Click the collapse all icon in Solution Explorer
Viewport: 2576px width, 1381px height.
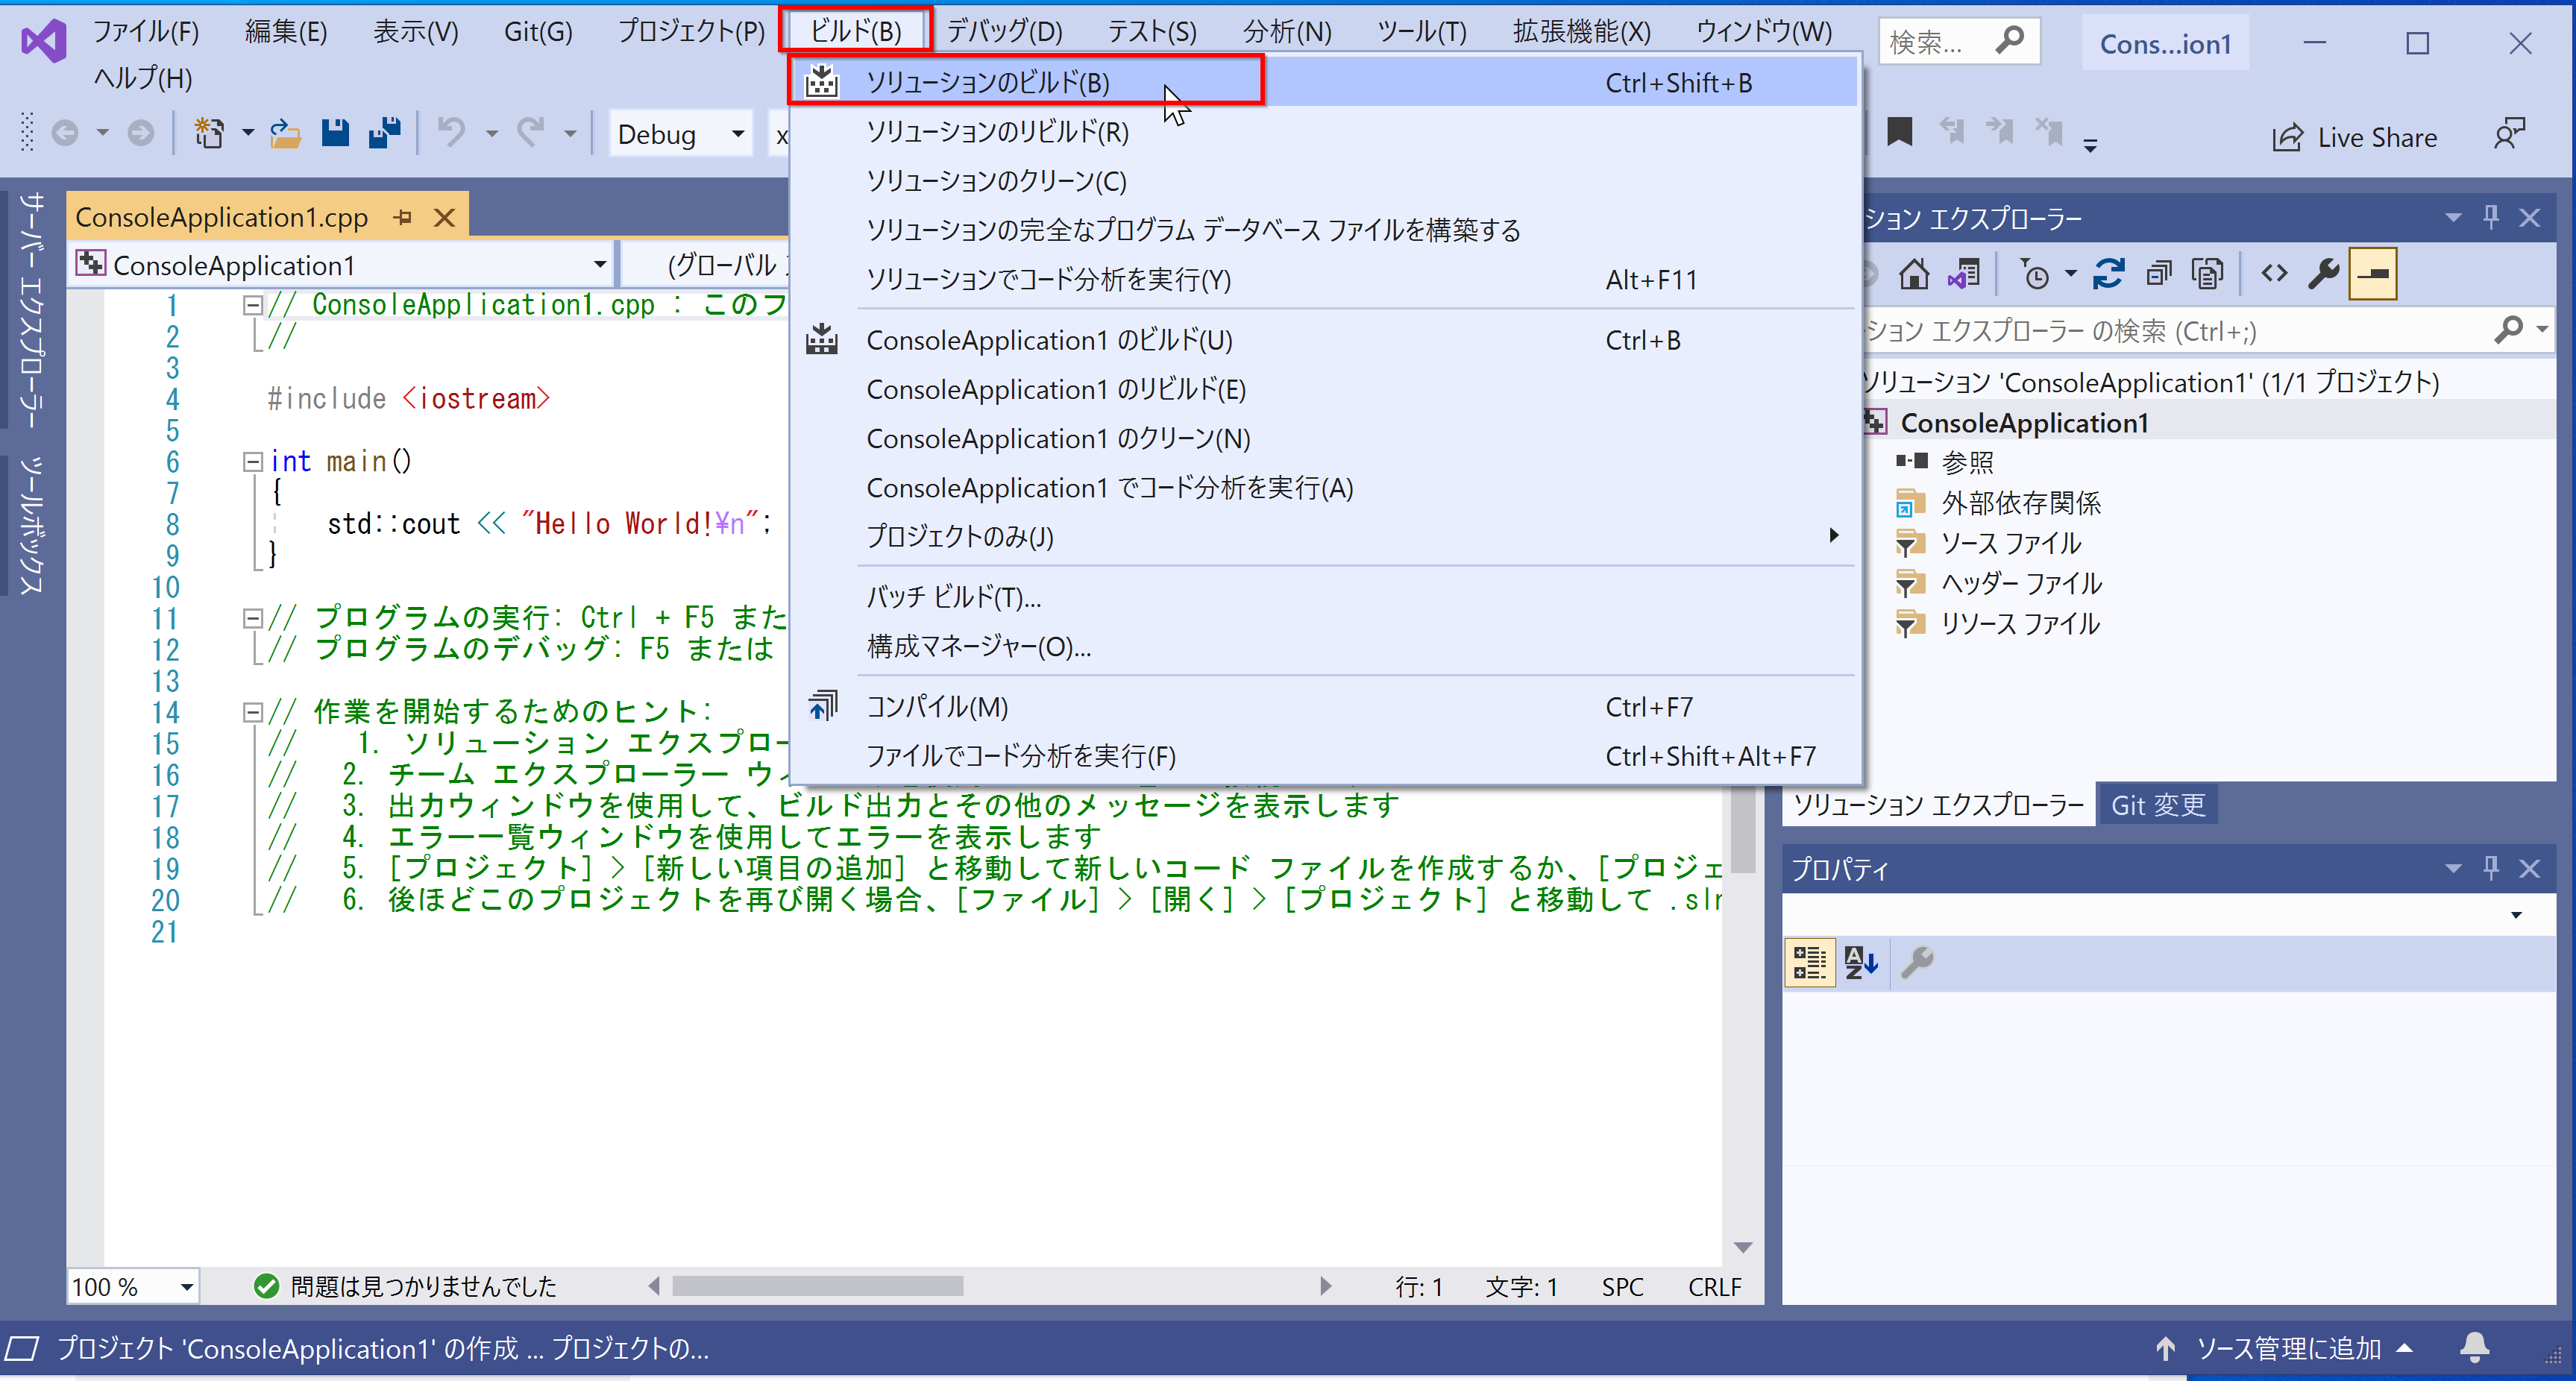coord(2159,273)
